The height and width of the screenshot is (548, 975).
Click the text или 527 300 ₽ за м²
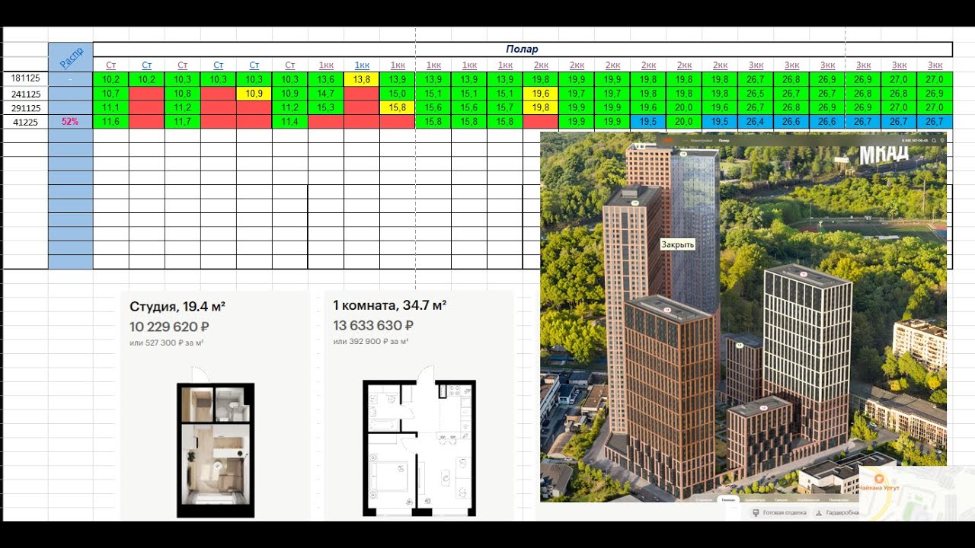tap(166, 343)
